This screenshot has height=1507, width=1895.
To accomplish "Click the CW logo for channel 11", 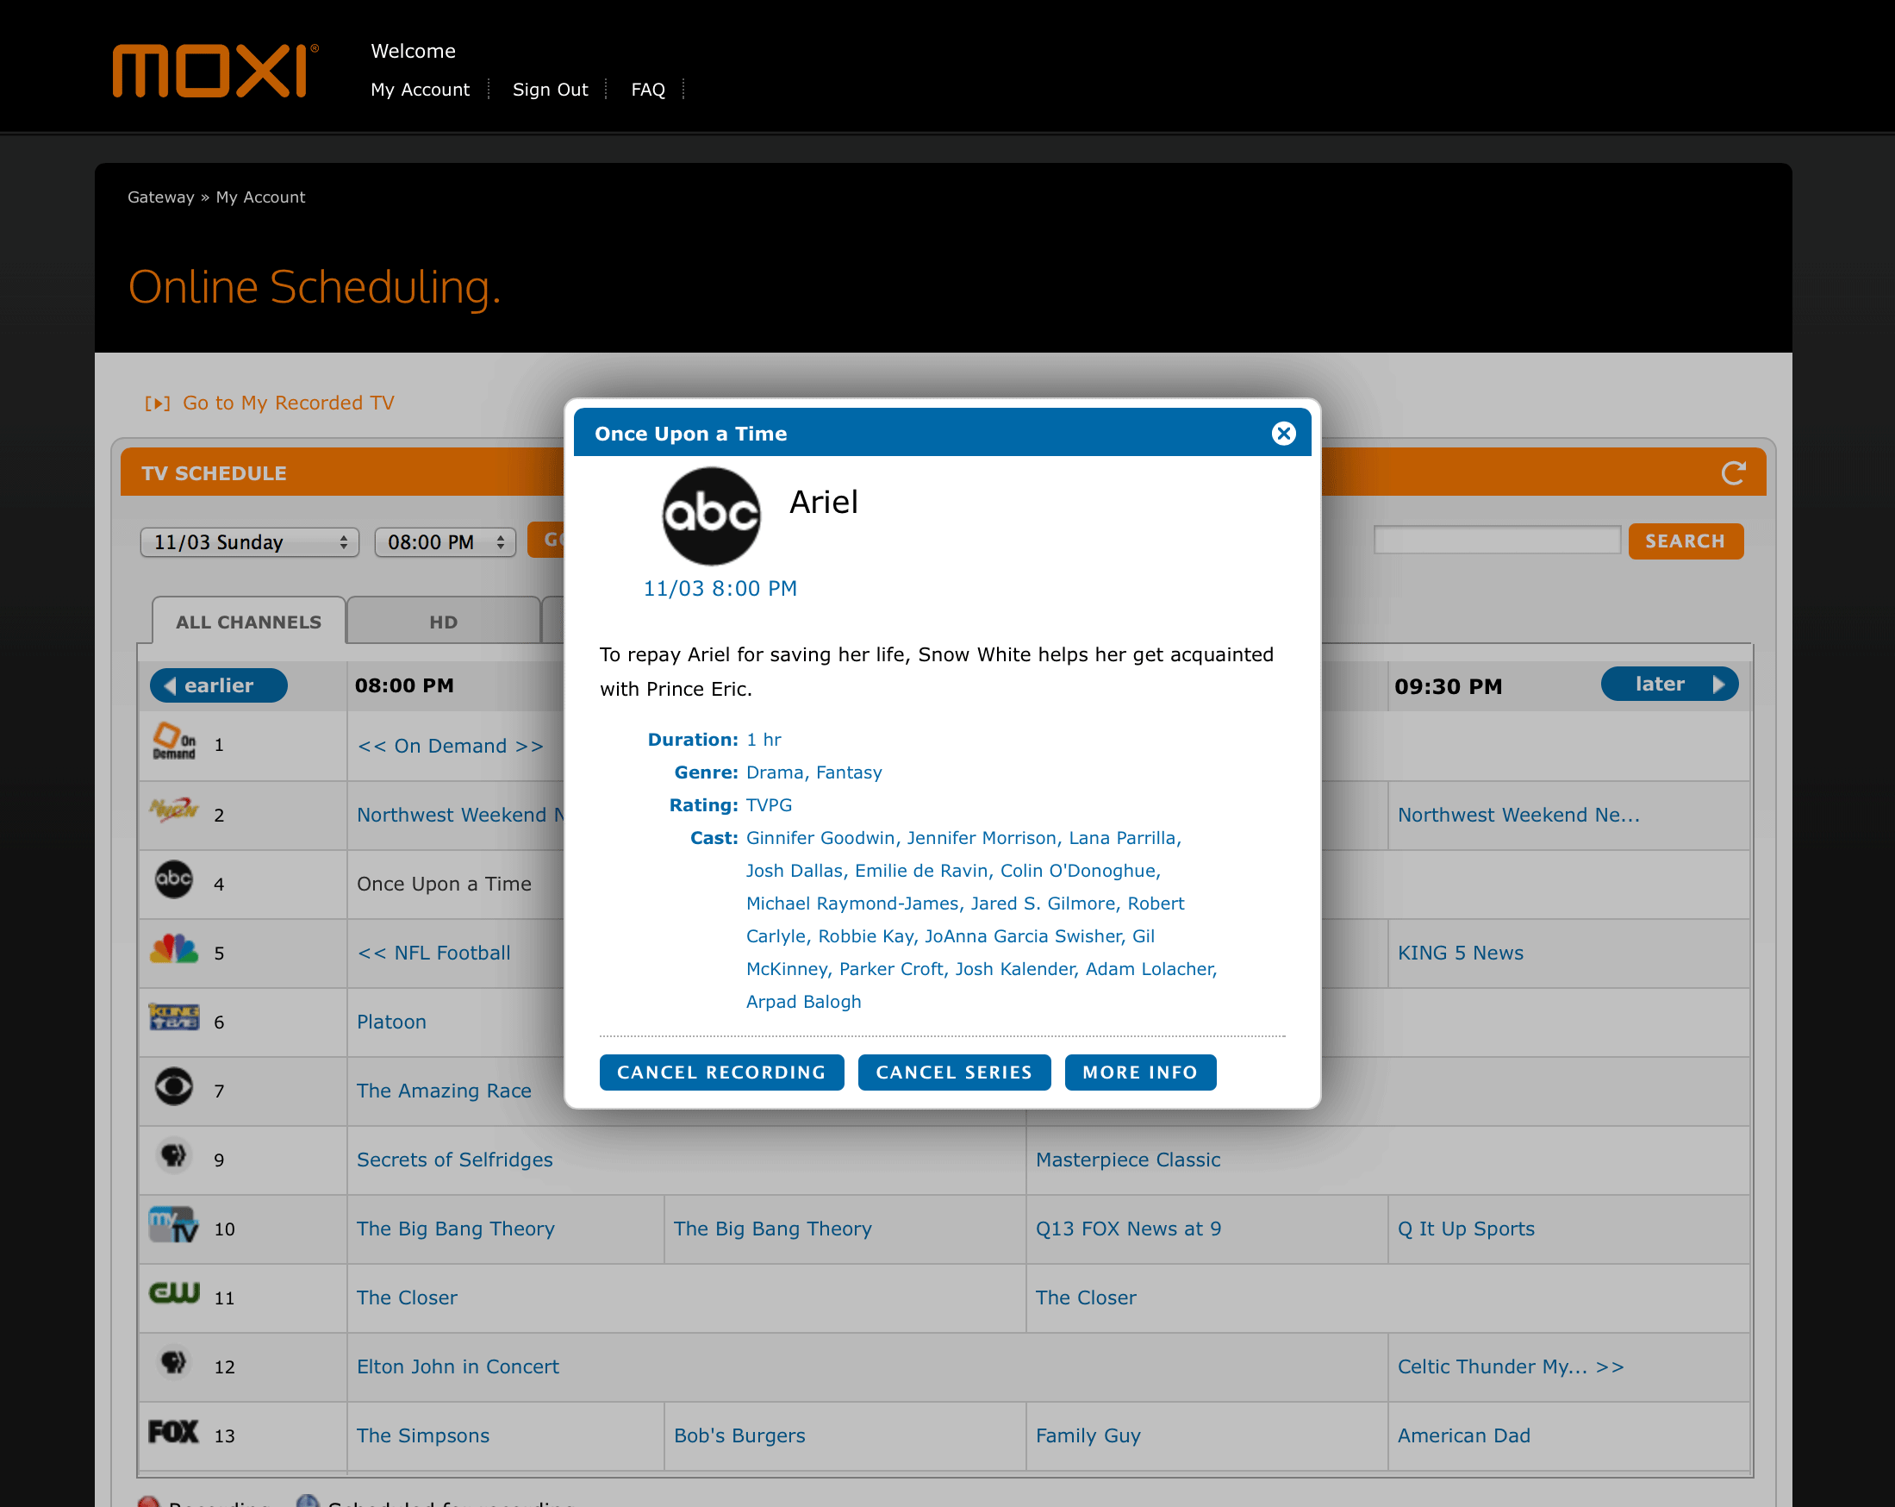I will 174,1292.
